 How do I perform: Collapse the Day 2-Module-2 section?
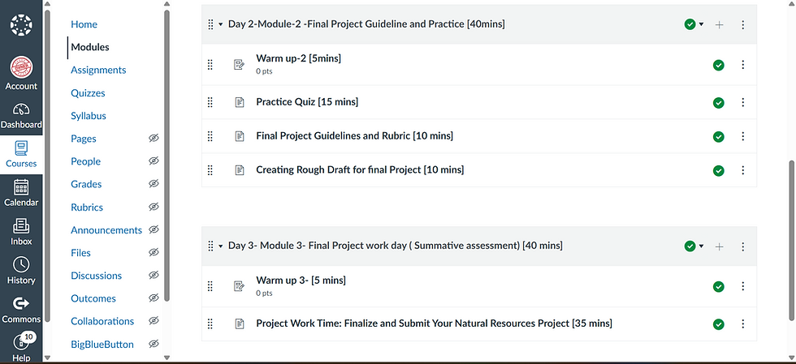tap(221, 24)
